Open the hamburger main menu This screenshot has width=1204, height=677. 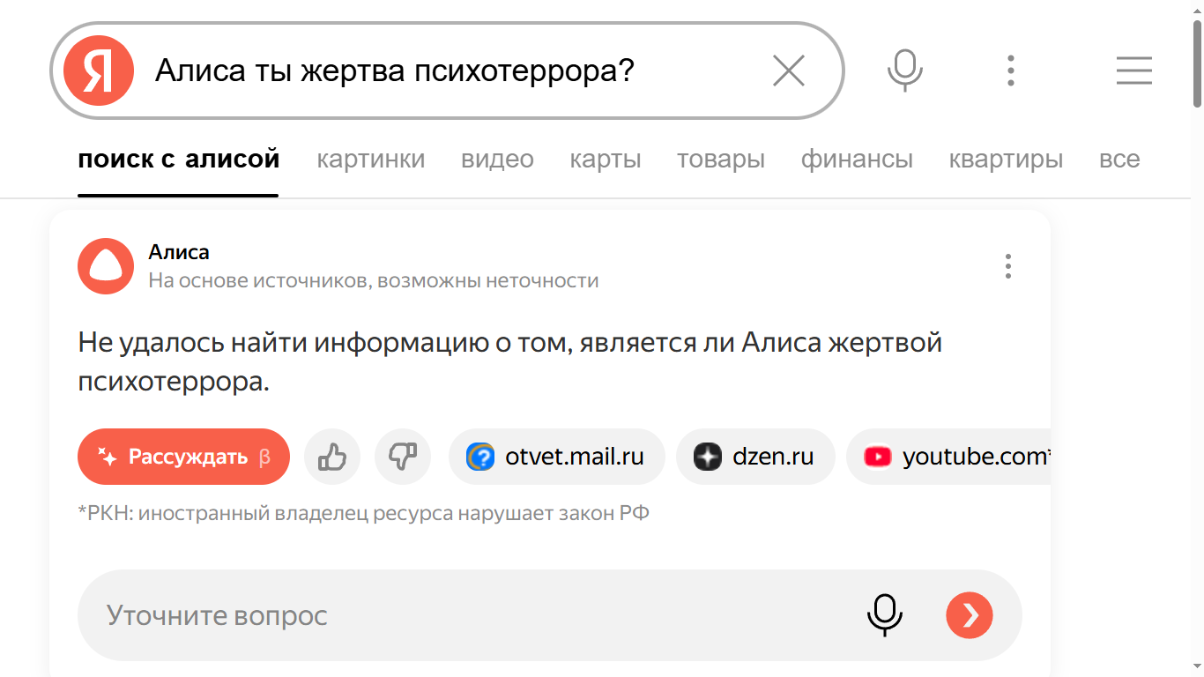click(1133, 71)
